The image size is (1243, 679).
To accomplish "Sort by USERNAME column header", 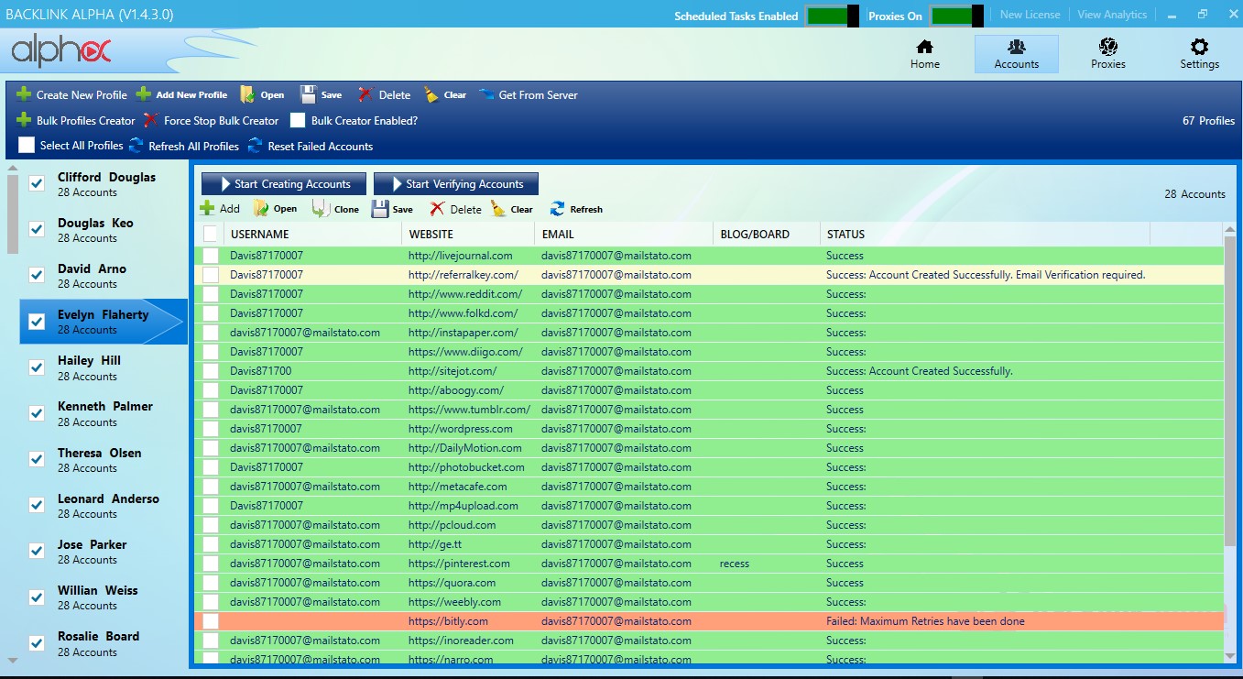I will click(x=312, y=234).
